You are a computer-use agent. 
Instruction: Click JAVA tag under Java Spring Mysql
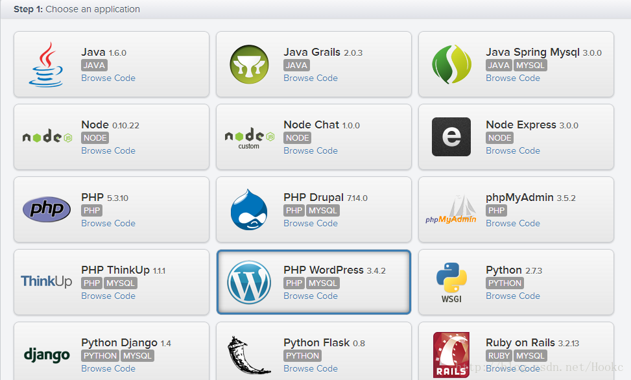tap(499, 65)
